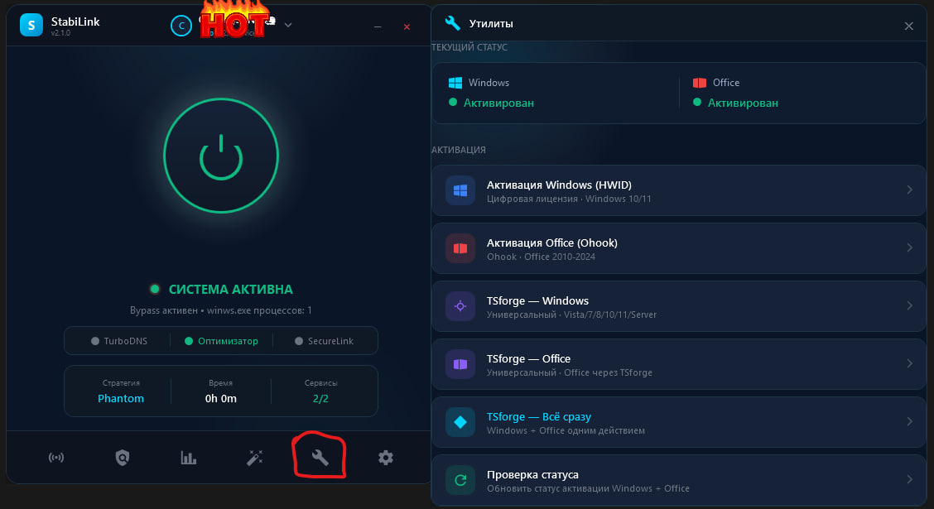Open TSforge — Всё сразу item

coord(678,422)
